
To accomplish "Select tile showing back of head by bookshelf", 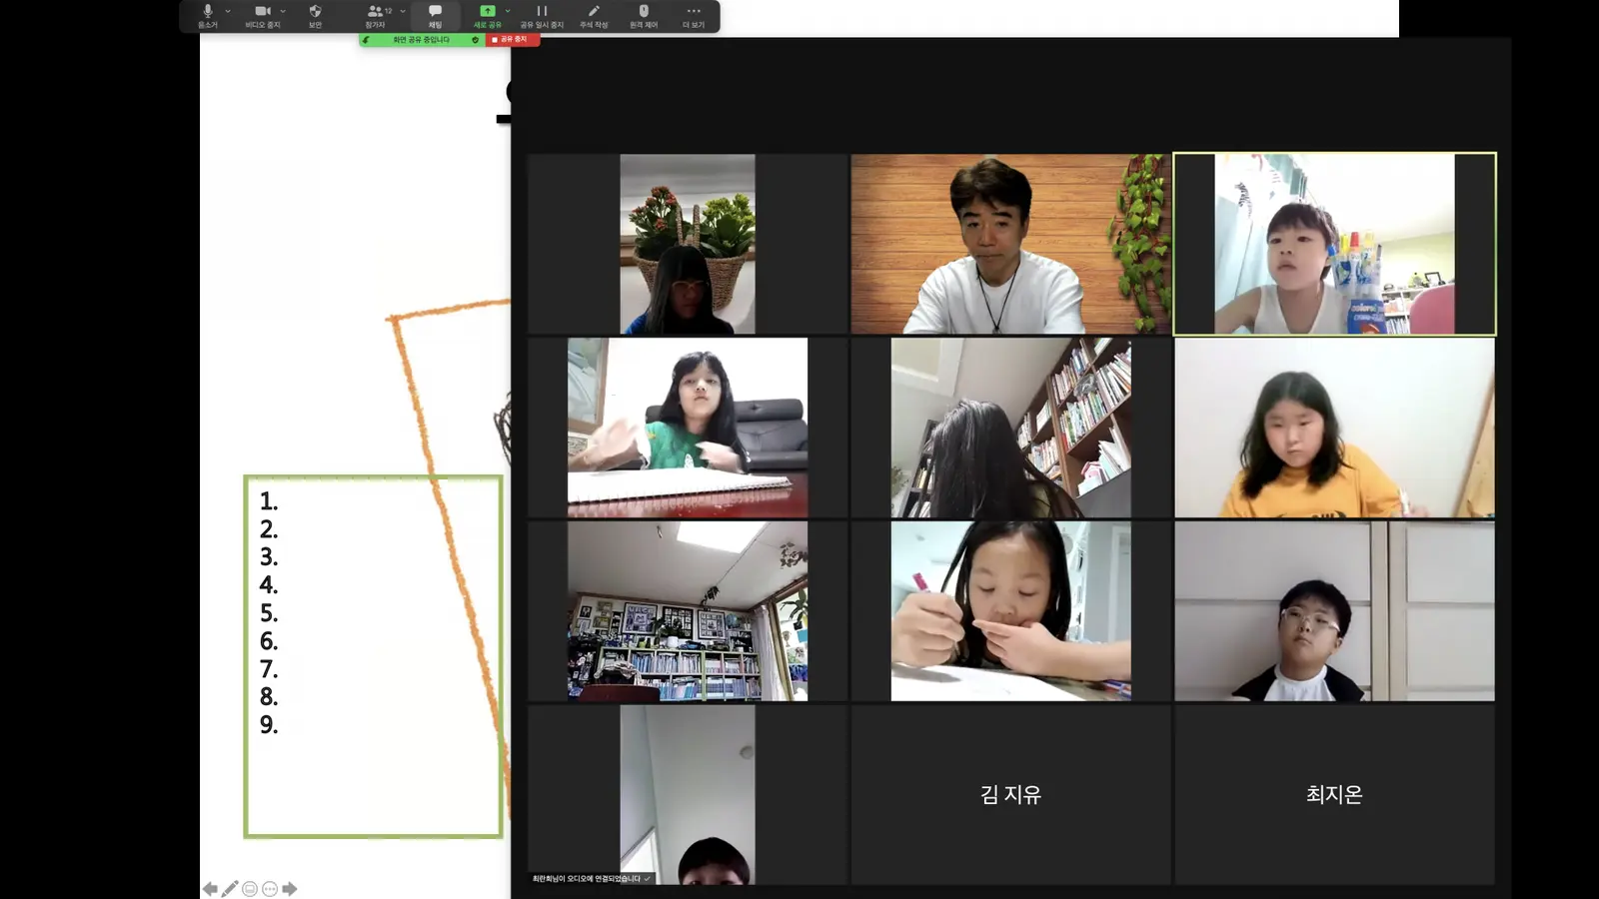I will [1010, 428].
